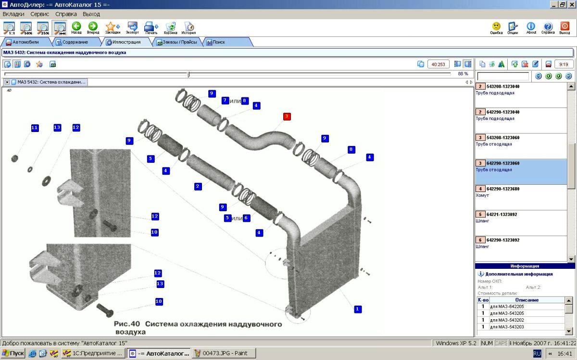Click the Экспорт export icon

click(132, 28)
